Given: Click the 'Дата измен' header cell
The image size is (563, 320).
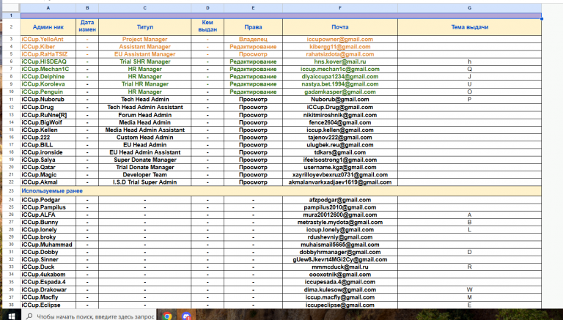Looking at the screenshot, I should click(87, 27).
